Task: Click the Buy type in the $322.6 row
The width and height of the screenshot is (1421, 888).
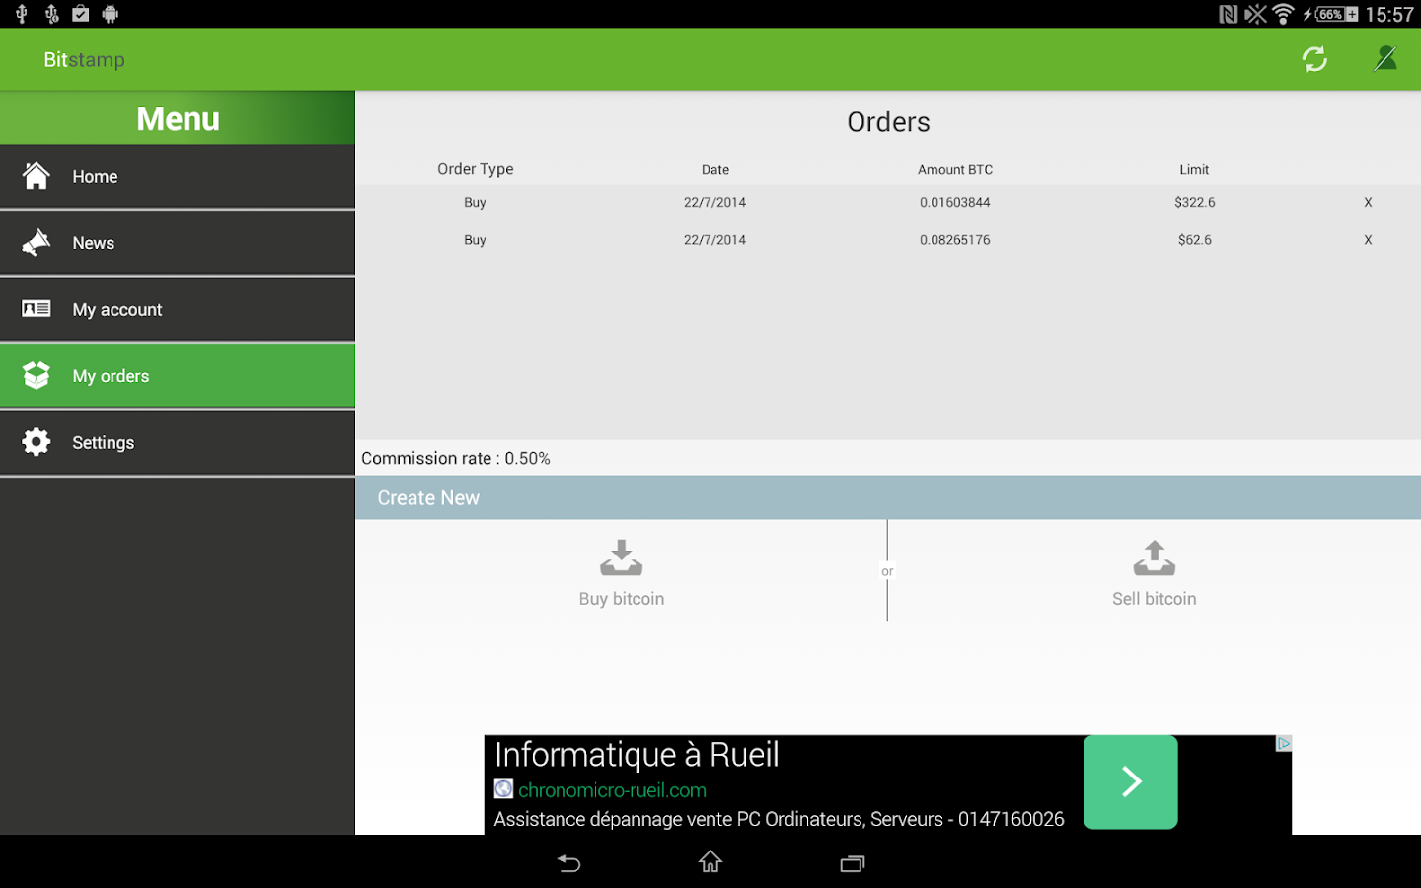Action: [475, 202]
